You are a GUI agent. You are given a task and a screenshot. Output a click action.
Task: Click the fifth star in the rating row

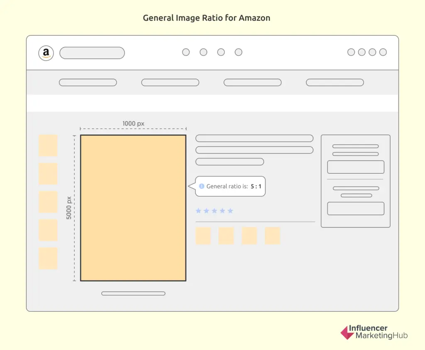[x=230, y=211]
